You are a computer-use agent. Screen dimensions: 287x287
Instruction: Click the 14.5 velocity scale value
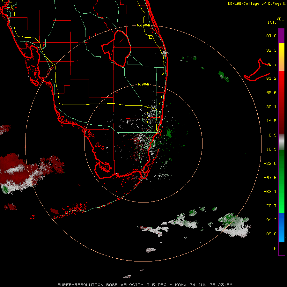[x=271, y=121]
